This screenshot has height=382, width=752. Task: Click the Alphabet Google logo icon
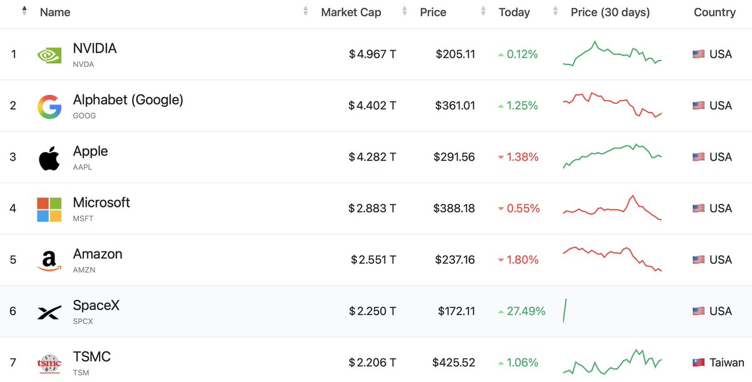point(49,106)
